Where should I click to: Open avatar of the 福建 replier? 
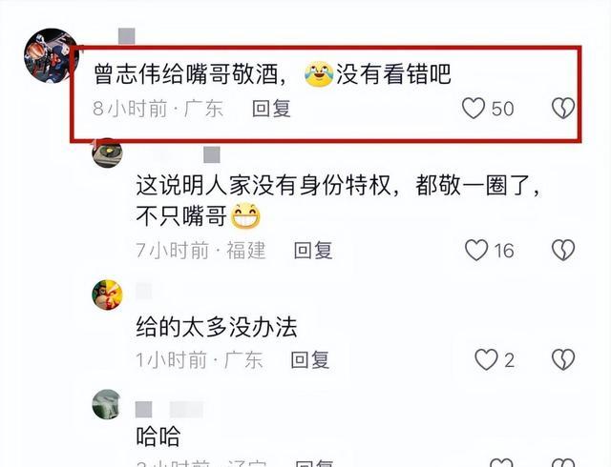[x=107, y=152]
